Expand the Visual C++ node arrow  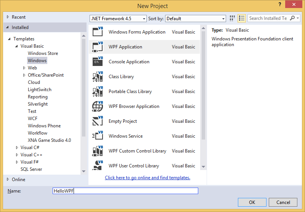(x=17, y=155)
